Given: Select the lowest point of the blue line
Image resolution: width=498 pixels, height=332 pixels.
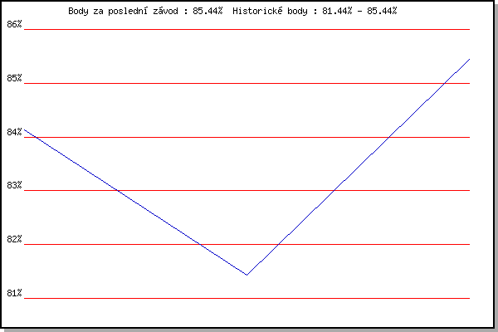Looking at the screenshot, I should (x=247, y=274).
